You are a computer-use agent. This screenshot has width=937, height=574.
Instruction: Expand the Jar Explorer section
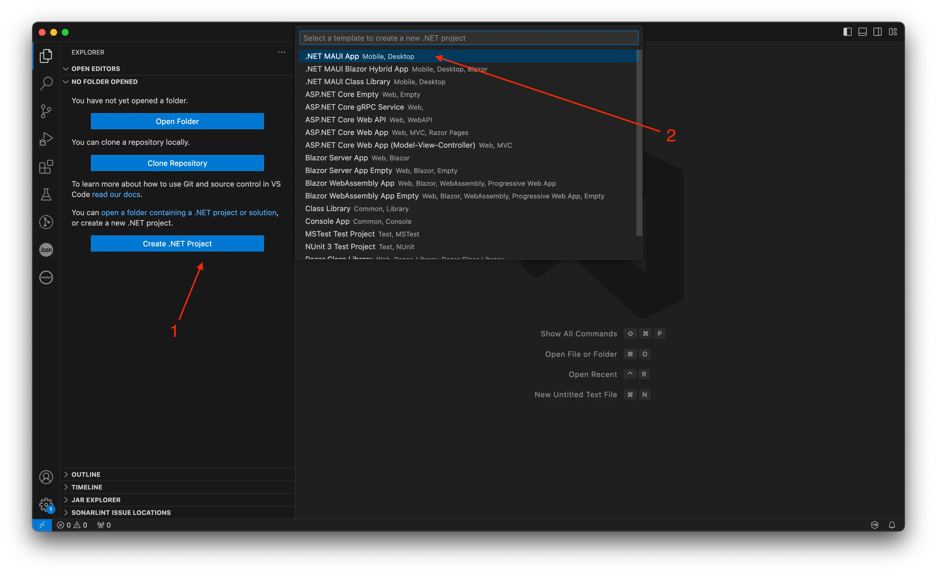178,500
